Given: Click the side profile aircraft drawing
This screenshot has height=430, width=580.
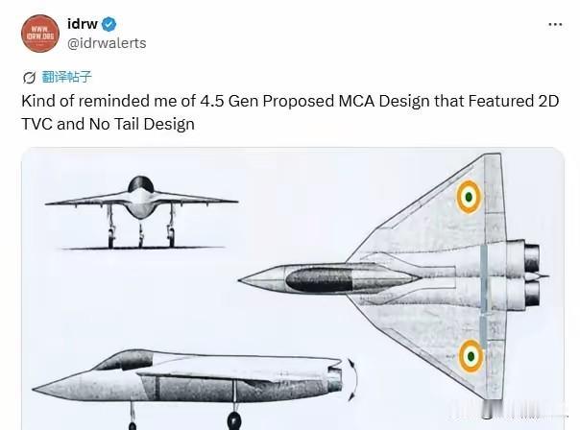Looking at the screenshot, I should click(x=195, y=388).
